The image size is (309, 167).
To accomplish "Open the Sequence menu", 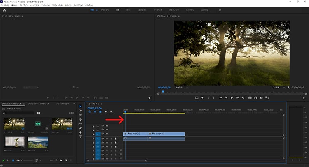I will (x=34, y=5).
